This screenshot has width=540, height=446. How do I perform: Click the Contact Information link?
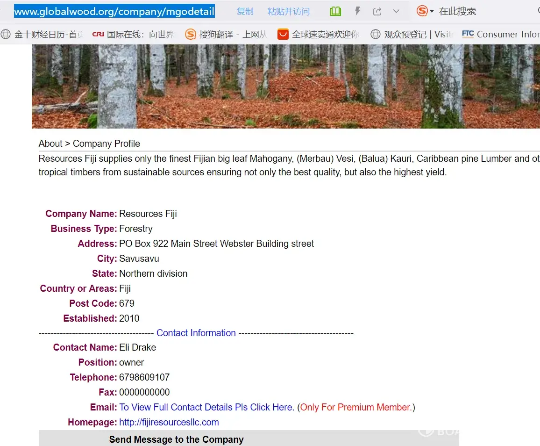pos(196,333)
